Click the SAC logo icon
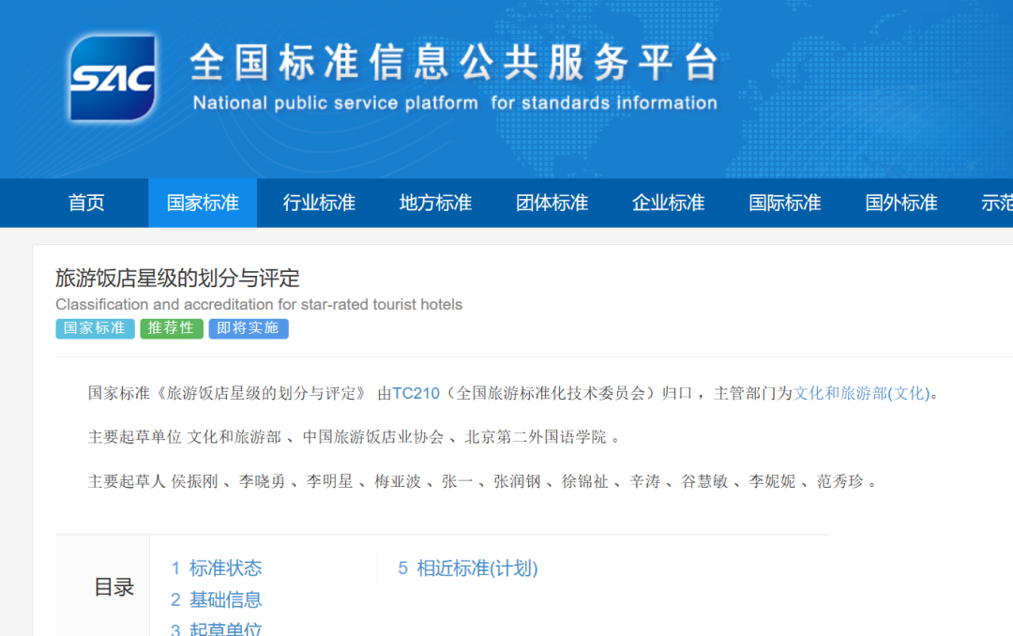This screenshot has width=1013, height=636. pos(112,78)
